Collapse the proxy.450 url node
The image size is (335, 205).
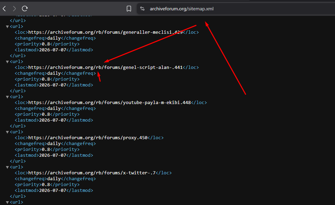tap(7, 132)
